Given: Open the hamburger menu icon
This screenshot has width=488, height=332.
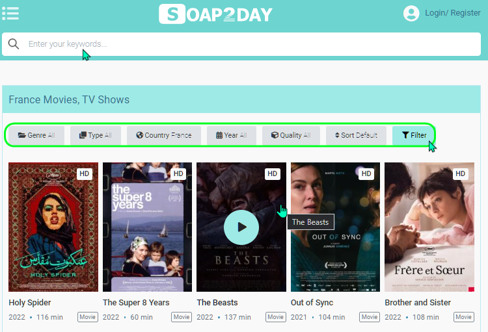Looking at the screenshot, I should 10,13.
